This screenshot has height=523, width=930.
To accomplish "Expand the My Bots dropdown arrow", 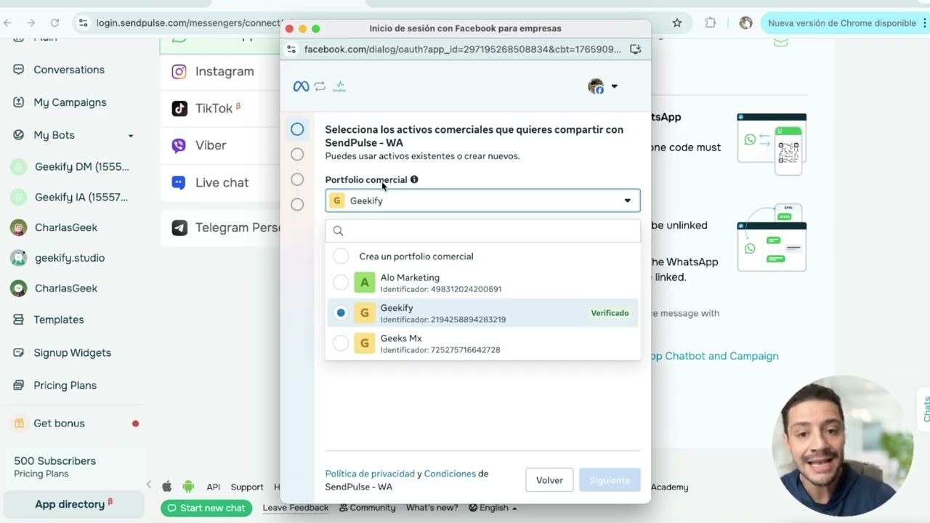I will (x=131, y=136).
